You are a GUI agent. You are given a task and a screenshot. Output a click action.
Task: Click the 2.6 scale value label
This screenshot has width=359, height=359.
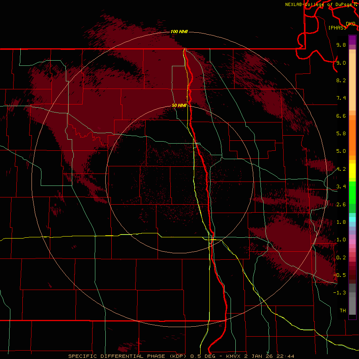tap(341, 205)
